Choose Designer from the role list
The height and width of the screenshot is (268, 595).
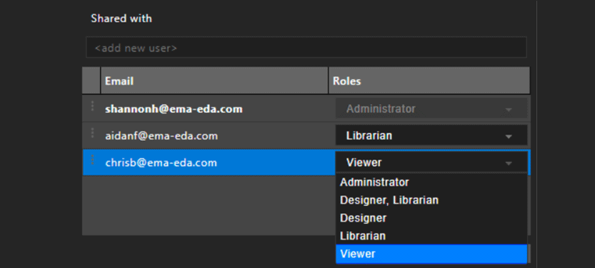[431, 218]
